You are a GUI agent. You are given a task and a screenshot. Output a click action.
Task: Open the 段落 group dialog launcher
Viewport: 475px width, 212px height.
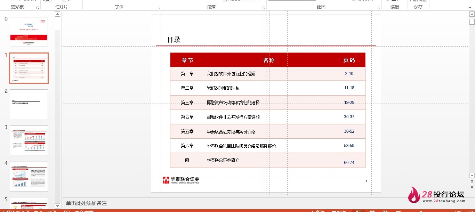263,8
